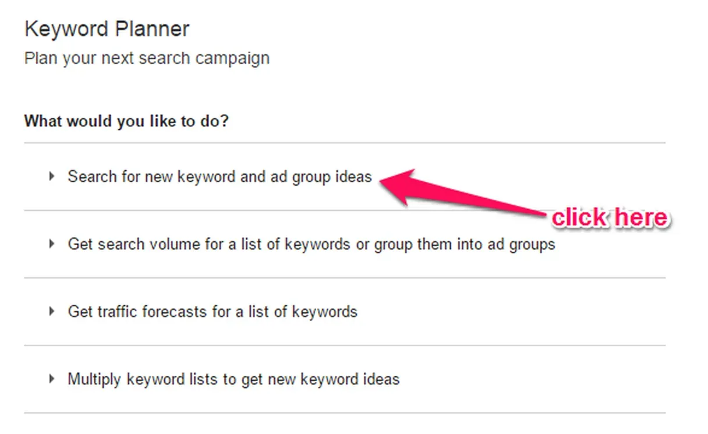The width and height of the screenshot is (708, 434).
Task: Expand the triangle beside Get search volume
Action: (52, 244)
